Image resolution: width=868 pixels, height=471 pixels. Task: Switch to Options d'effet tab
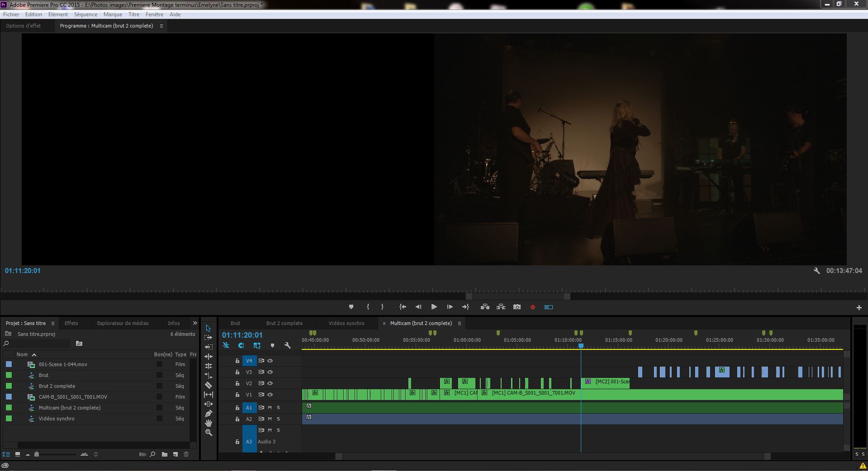pos(23,26)
